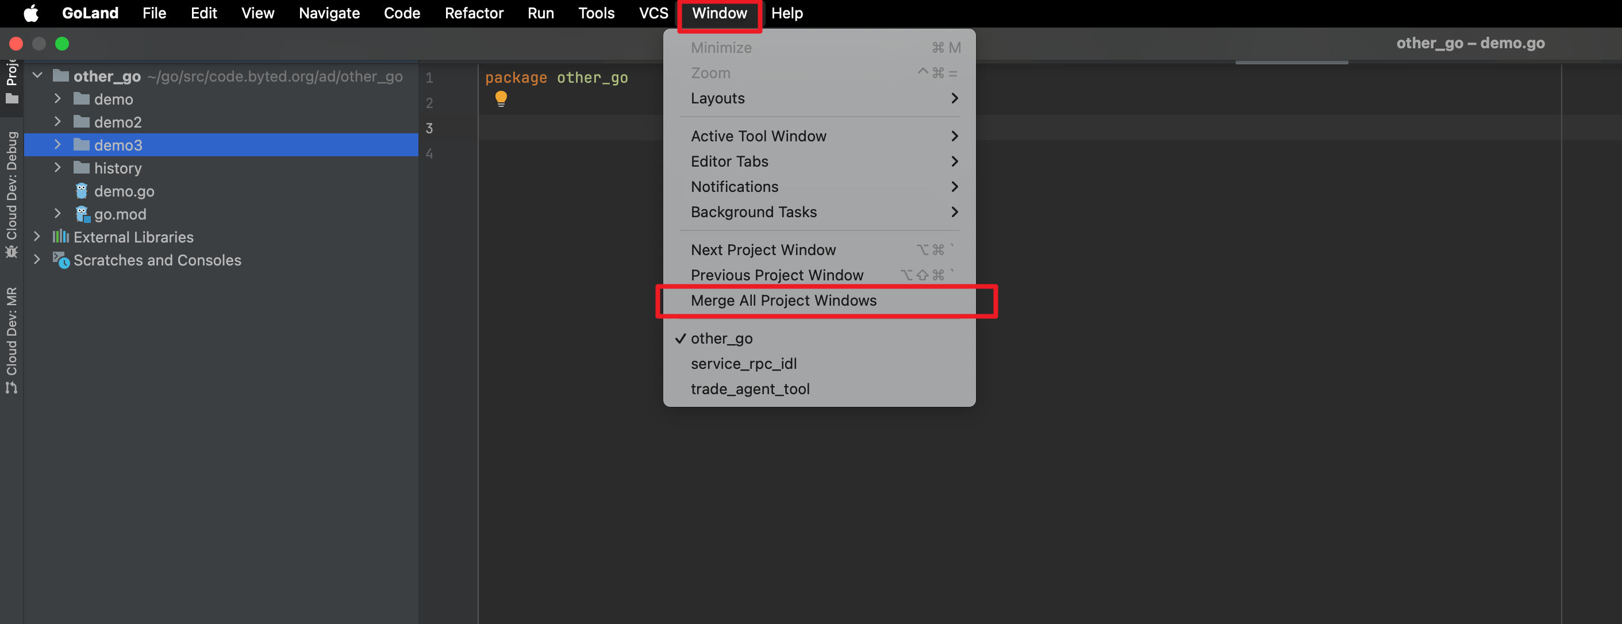Image resolution: width=1622 pixels, height=624 pixels.
Task: Choose Next Project Window
Action: [763, 250]
